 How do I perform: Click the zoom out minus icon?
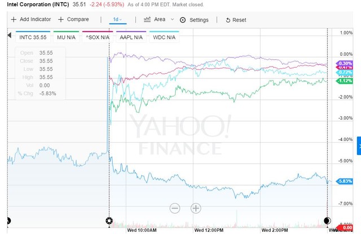(x=174, y=208)
